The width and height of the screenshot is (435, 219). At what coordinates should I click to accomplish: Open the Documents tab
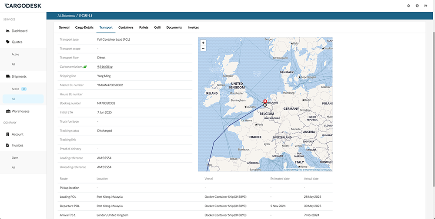(174, 27)
